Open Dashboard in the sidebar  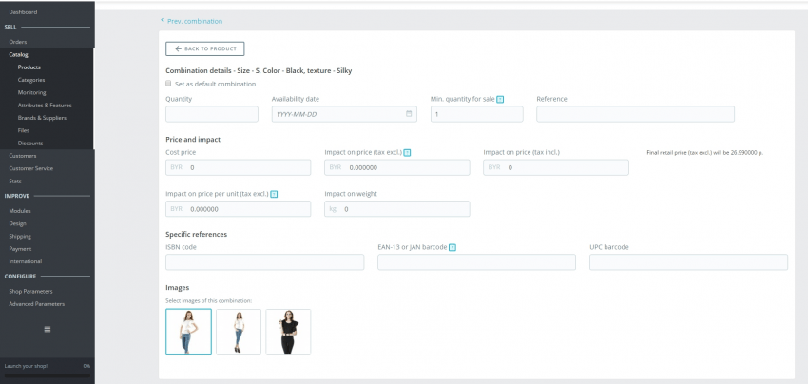(x=23, y=11)
